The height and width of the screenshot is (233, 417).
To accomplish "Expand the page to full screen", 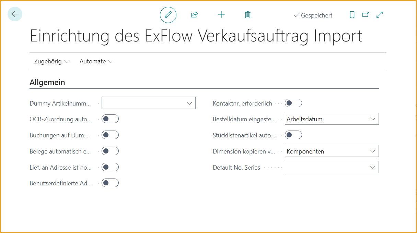I will pyautogui.click(x=379, y=15).
